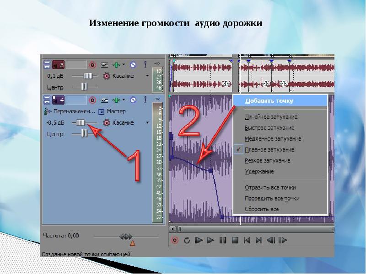
Task: Select Линейное затухание fade type
Action: click(x=271, y=117)
